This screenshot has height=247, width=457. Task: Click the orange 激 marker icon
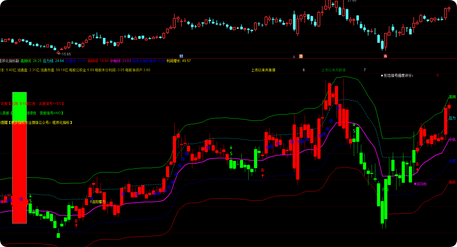point(301,56)
